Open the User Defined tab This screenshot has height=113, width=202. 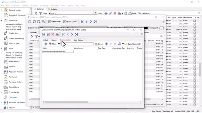point(79,40)
